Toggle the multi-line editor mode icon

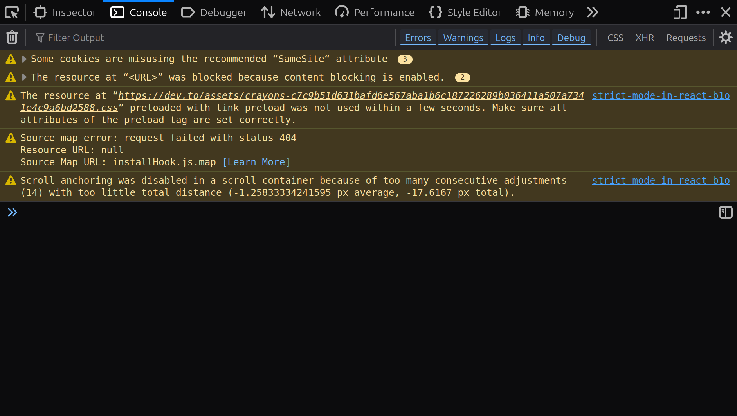[725, 212]
